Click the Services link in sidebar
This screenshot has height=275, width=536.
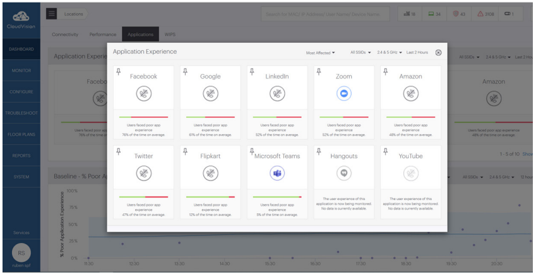tap(21, 233)
